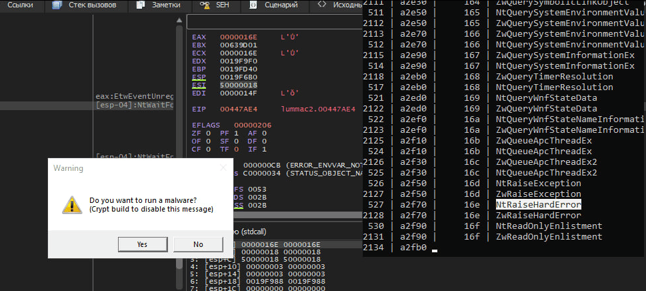The width and height of the screenshot is (646, 291).
Task: Click the lummac2.00447AE4 label
Action: 318,109
